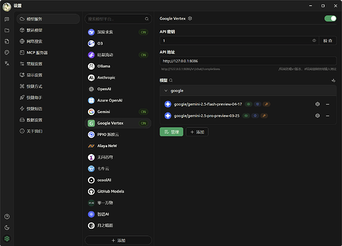The width and height of the screenshot is (342, 246).
Task: Click the model health check icon
Action: pyautogui.click(x=333, y=81)
